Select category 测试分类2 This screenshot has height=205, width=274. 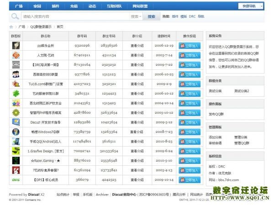[x=242, y=91]
